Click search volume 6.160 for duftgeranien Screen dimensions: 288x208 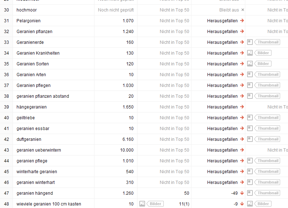click(x=127, y=139)
